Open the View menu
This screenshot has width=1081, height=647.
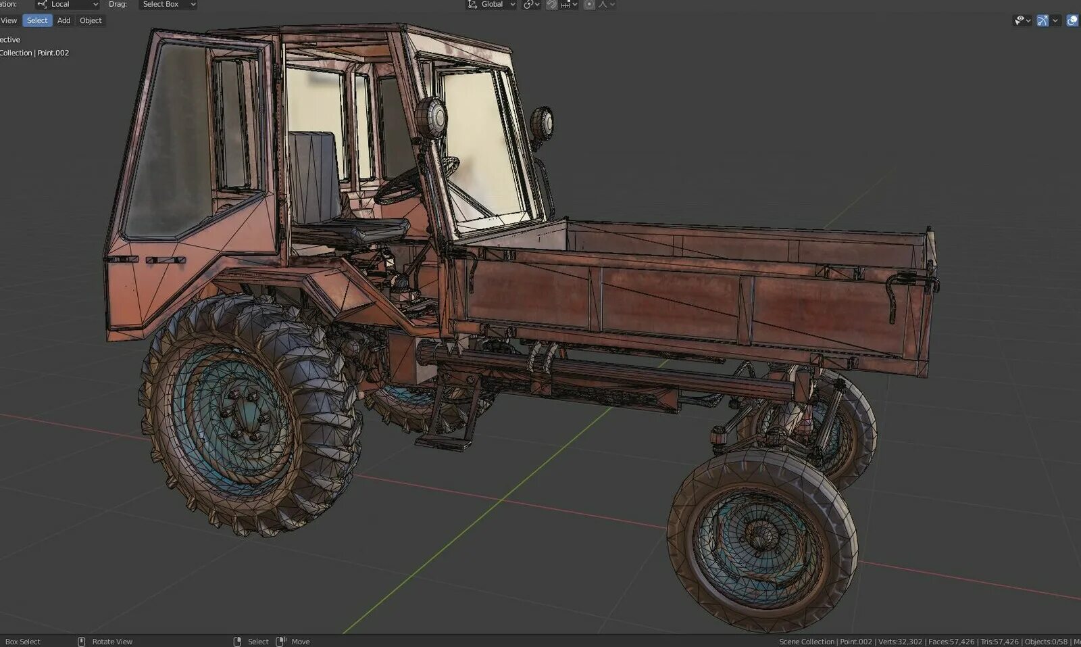coord(9,20)
